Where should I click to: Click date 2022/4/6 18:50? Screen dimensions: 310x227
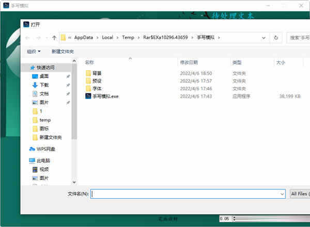196,73
